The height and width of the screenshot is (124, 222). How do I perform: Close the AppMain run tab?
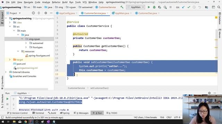pyautogui.click(x=29, y=93)
